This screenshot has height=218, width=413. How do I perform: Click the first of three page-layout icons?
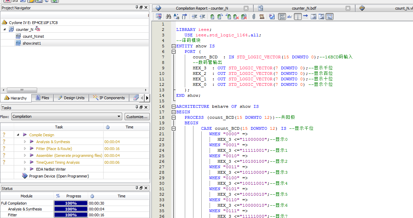point(314,16)
